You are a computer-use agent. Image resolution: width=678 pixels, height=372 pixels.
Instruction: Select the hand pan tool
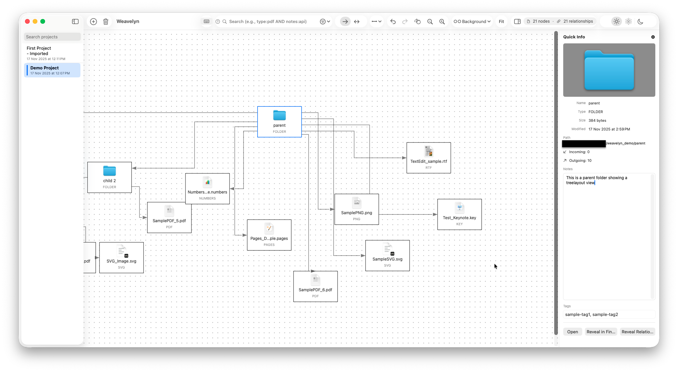[417, 21]
